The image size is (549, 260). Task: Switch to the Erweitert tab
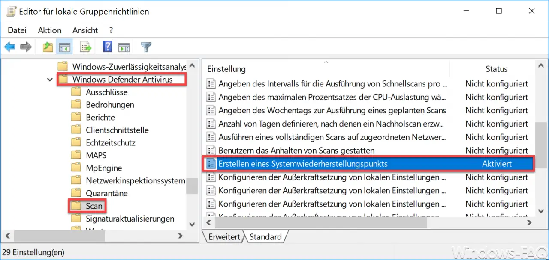click(x=223, y=237)
